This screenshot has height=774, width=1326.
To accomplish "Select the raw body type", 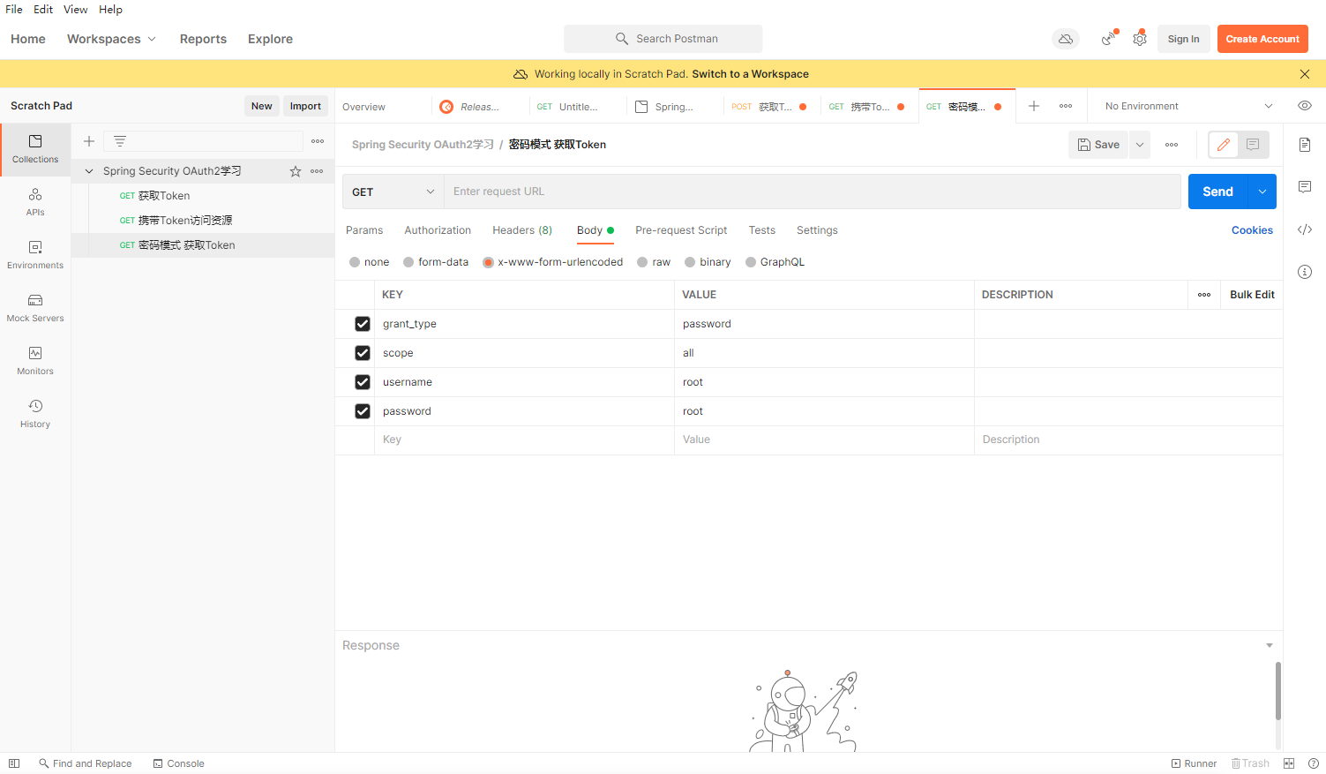I will pos(642,262).
